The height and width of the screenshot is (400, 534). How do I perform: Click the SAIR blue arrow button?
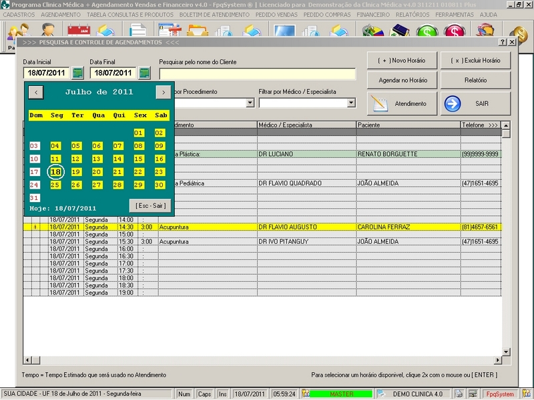pos(475,104)
